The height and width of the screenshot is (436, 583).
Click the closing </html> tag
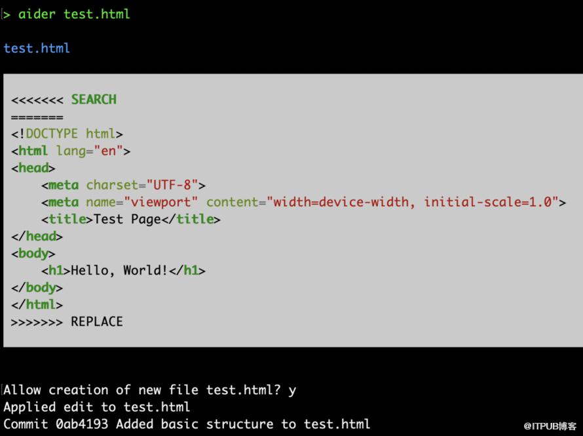pos(37,304)
